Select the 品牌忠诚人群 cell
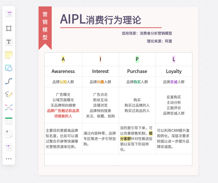 (x=174, y=82)
